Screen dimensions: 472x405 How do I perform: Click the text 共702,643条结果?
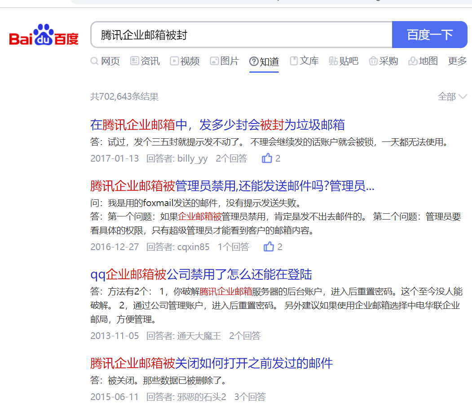(124, 97)
